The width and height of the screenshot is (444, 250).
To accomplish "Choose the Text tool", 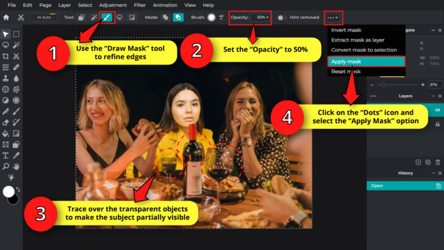I will coord(5,155).
